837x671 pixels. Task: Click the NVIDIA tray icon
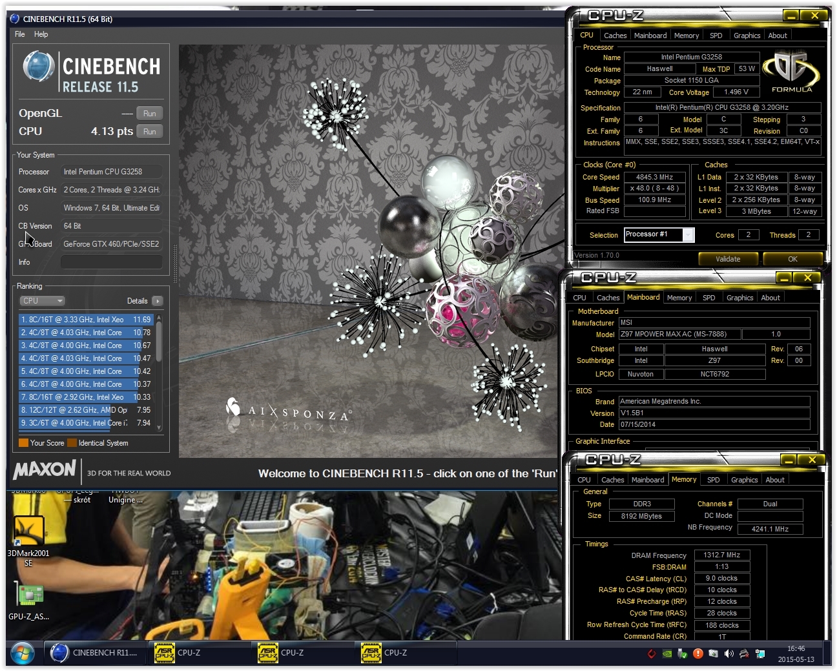[x=667, y=654]
